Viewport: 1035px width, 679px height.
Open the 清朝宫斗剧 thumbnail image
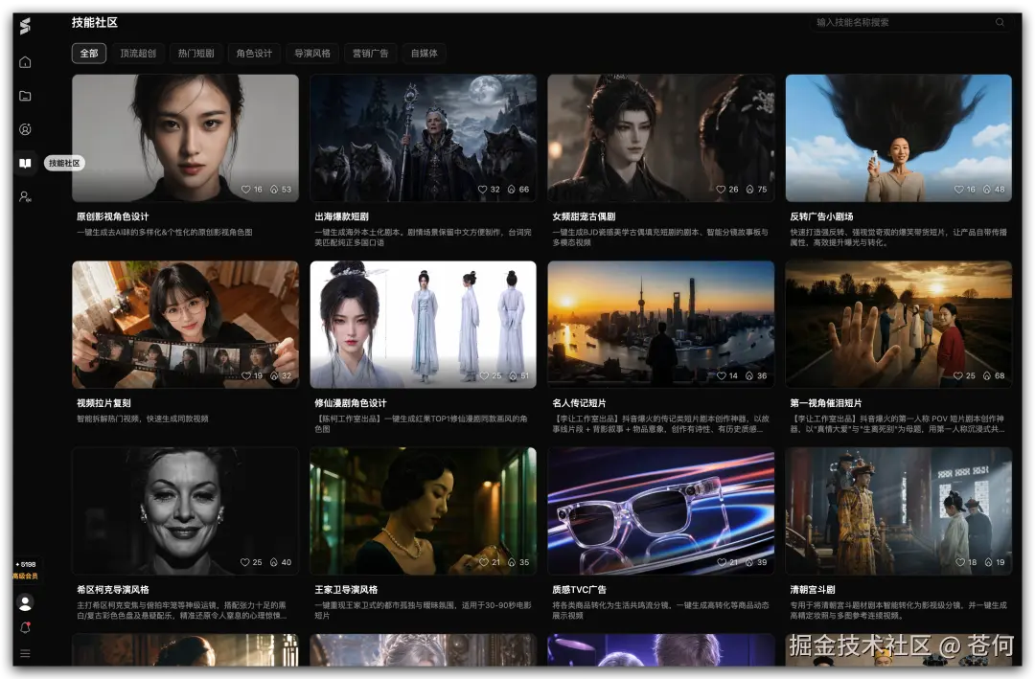(x=898, y=511)
